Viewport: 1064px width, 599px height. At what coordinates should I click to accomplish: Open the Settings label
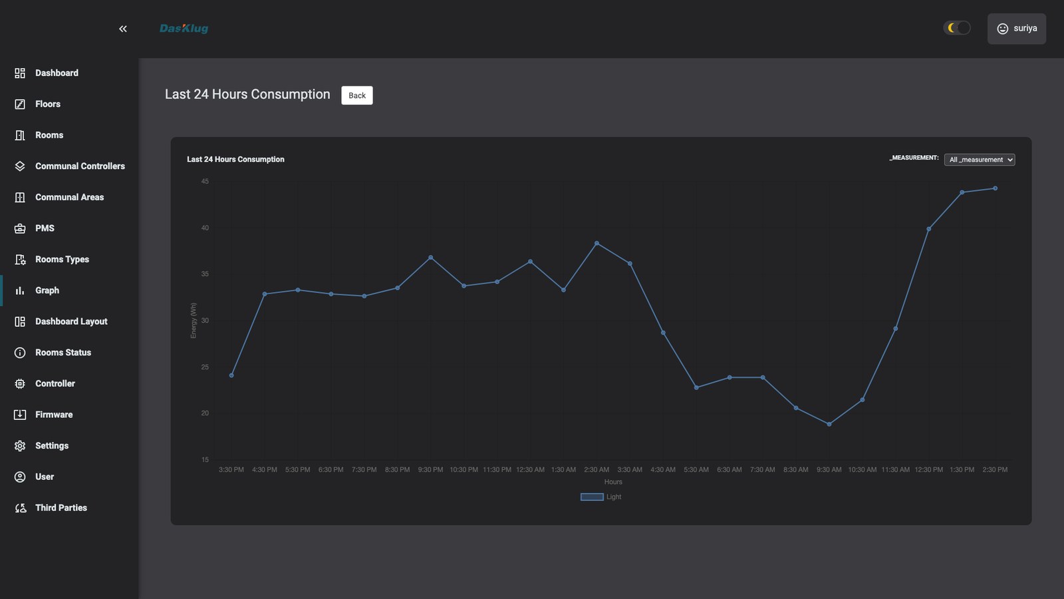coord(52,446)
